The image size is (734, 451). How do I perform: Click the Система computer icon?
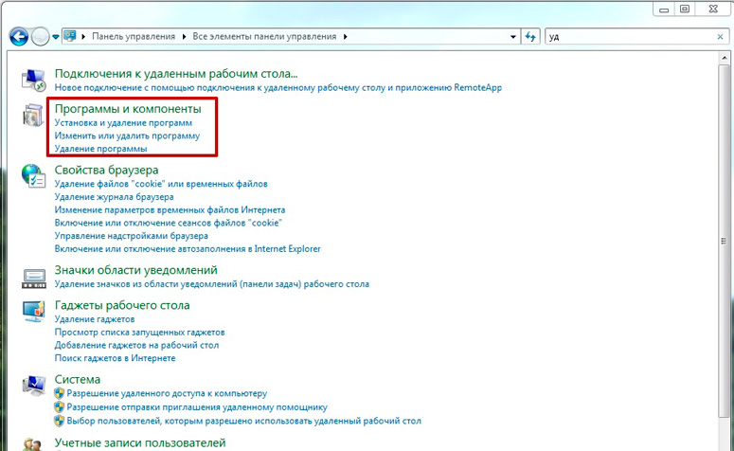[x=34, y=385]
